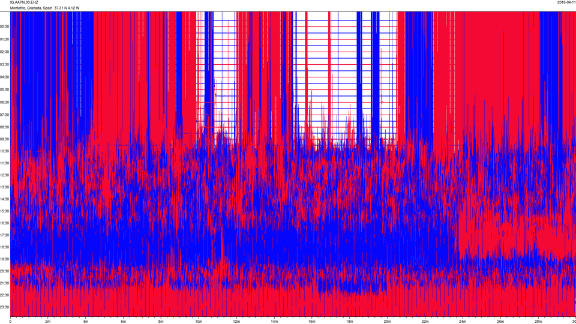Select the 10:30 time row label
The height and width of the screenshot is (324, 576).
(x=4, y=151)
